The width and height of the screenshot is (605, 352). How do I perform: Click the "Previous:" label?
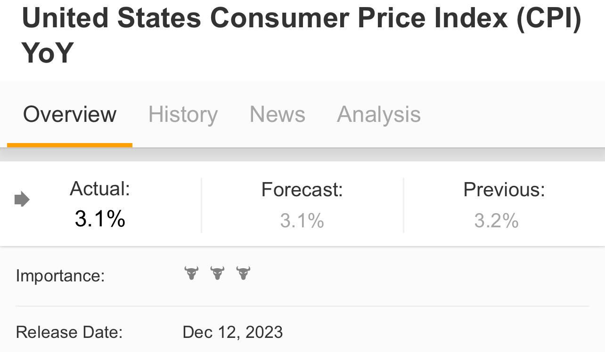click(504, 190)
